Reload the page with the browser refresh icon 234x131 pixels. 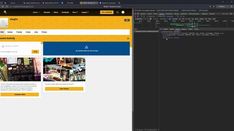[7, 7]
